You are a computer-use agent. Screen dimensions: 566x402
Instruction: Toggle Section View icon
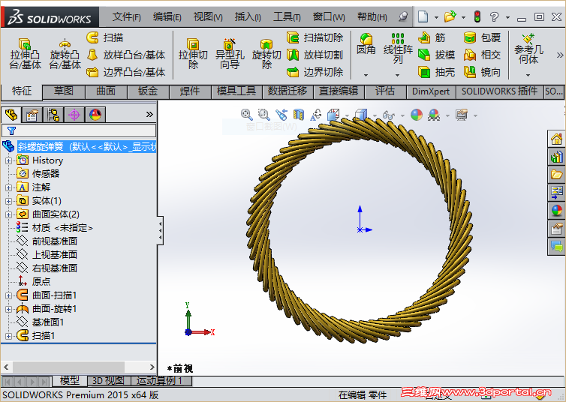pyautogui.click(x=299, y=115)
